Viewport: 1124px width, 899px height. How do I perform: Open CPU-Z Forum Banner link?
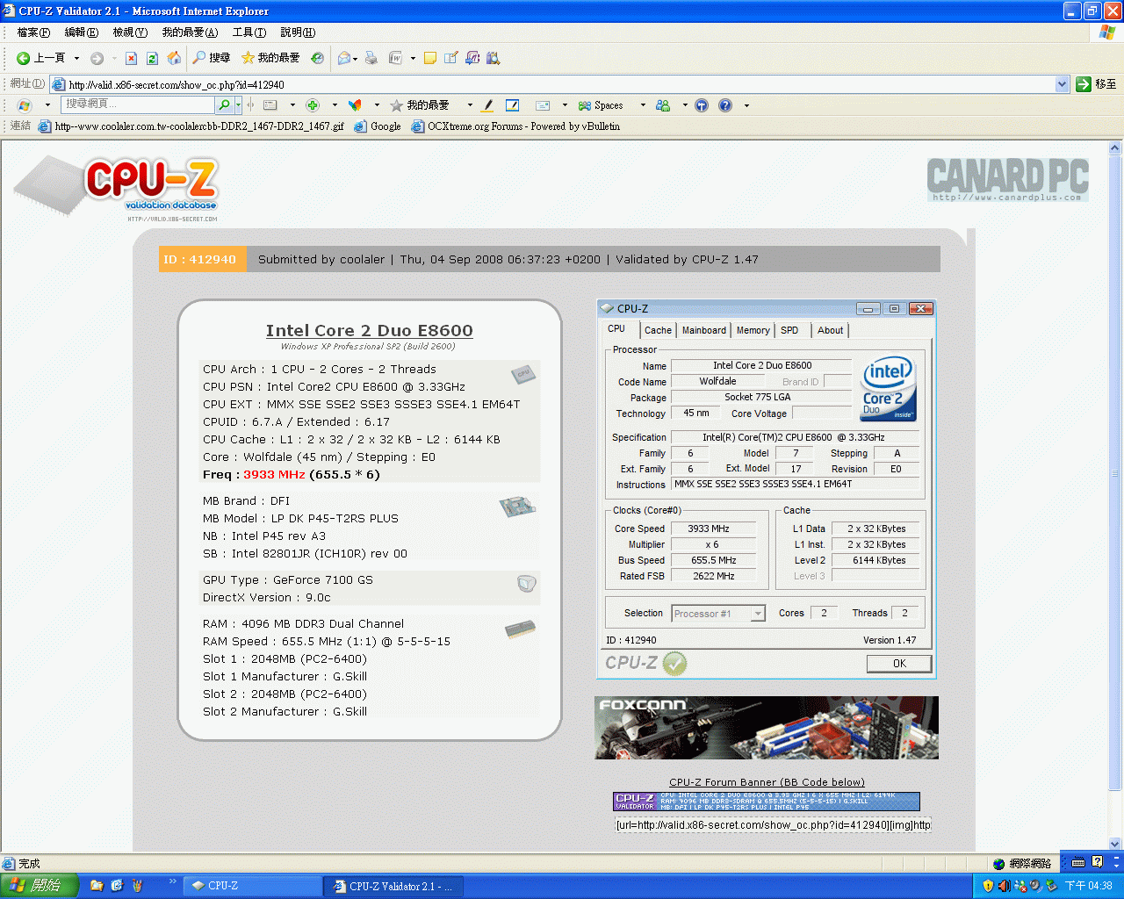[767, 782]
